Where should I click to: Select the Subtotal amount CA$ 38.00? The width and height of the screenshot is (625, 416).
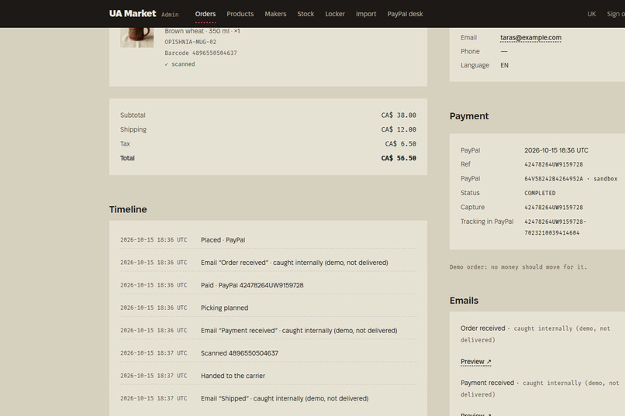(399, 115)
